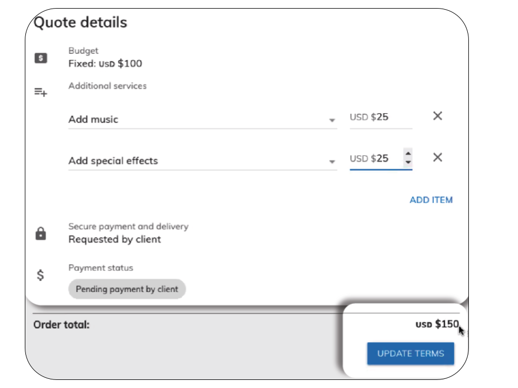
Task: Select the Fixed: USD $100 budget value
Action: point(105,64)
